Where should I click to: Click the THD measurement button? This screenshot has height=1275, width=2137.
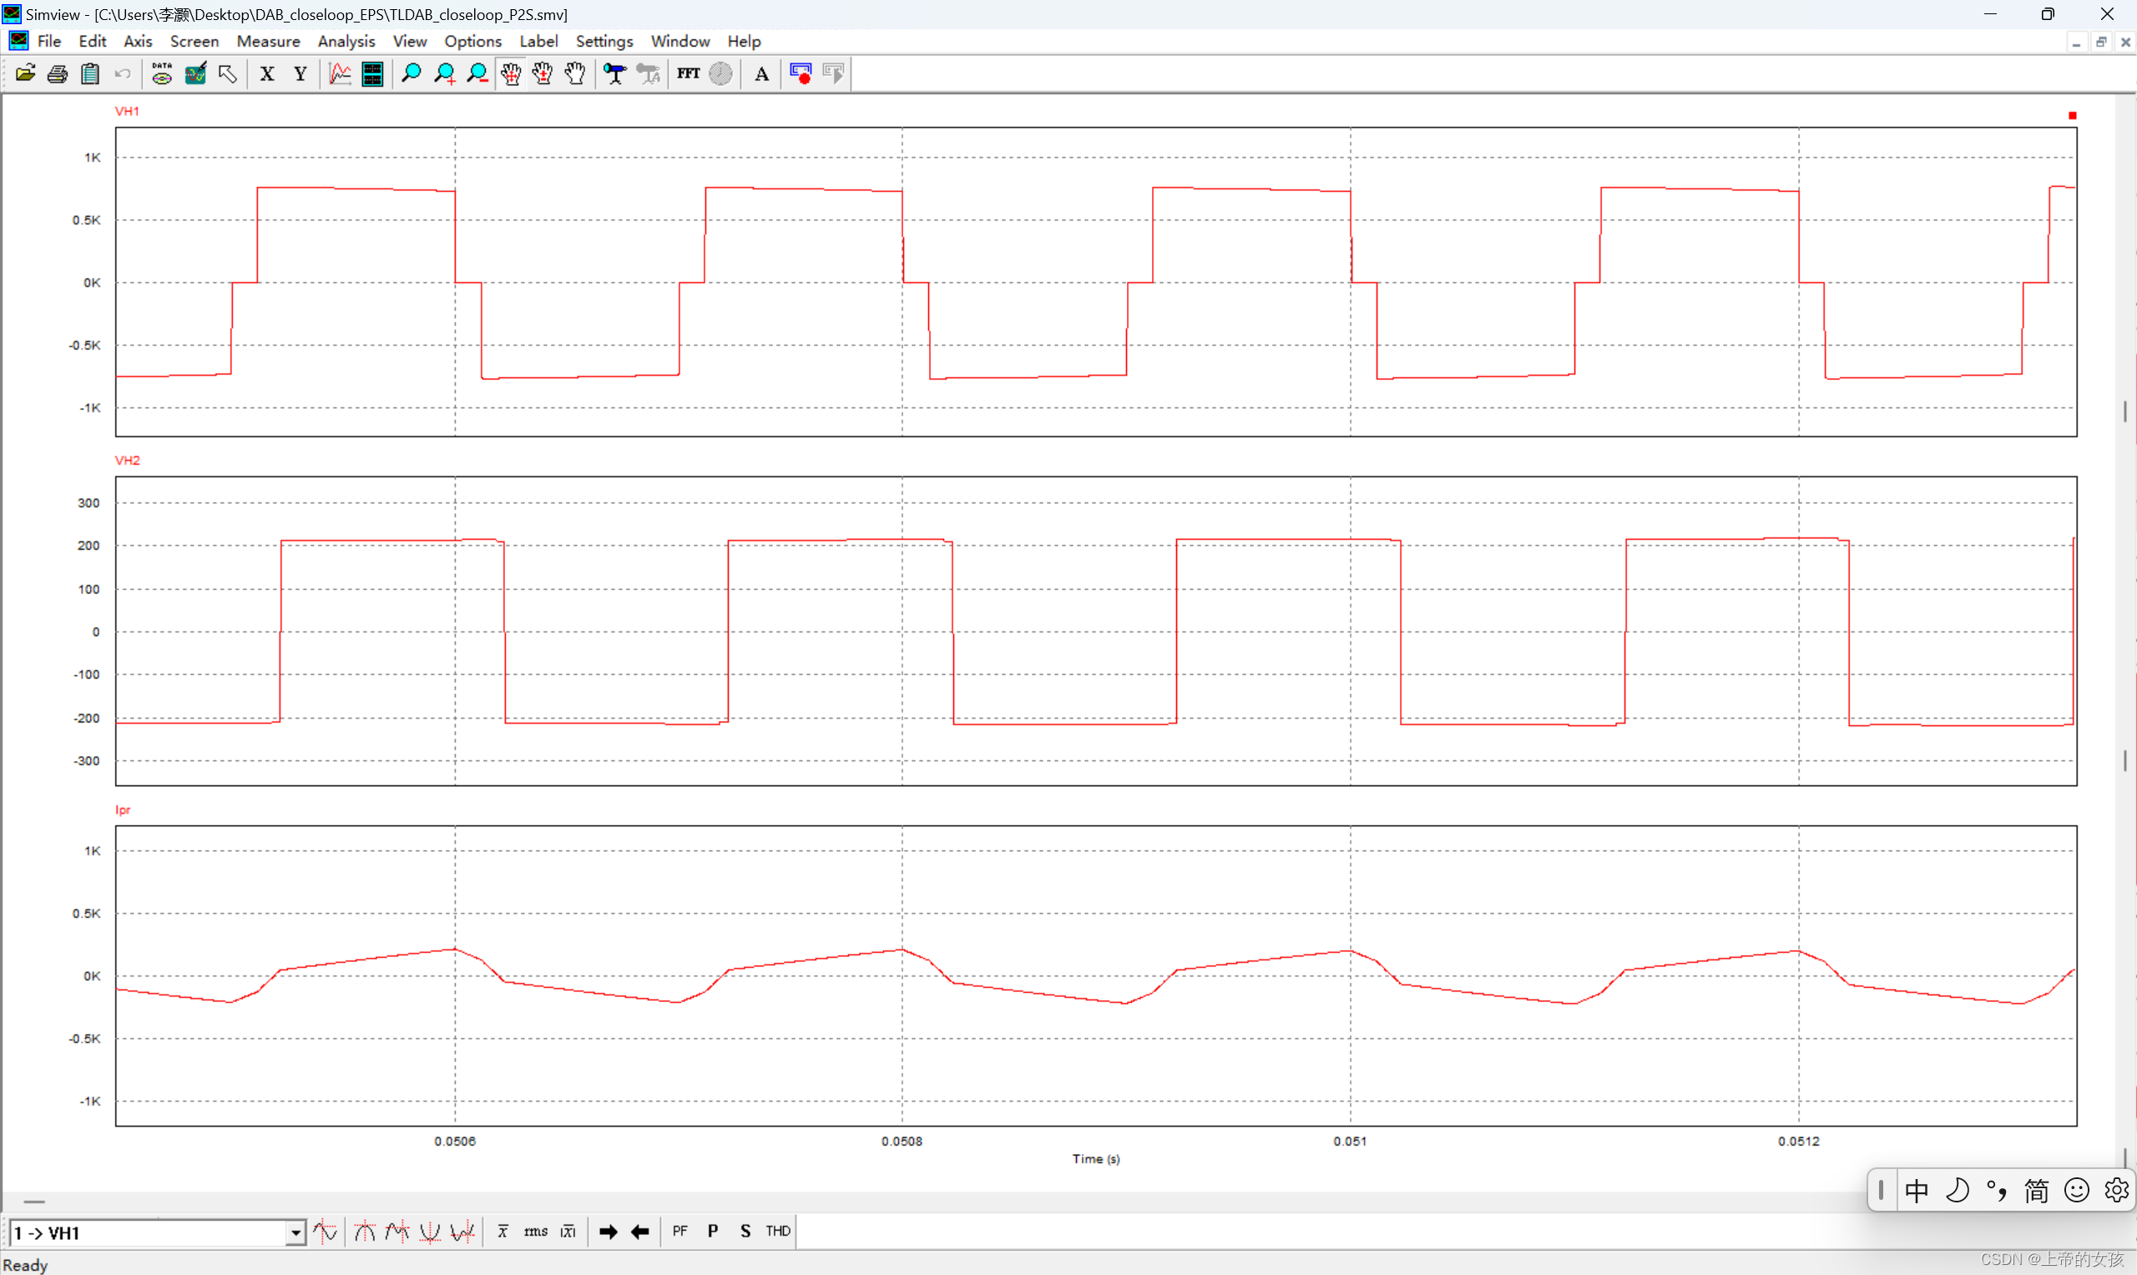pos(778,1232)
